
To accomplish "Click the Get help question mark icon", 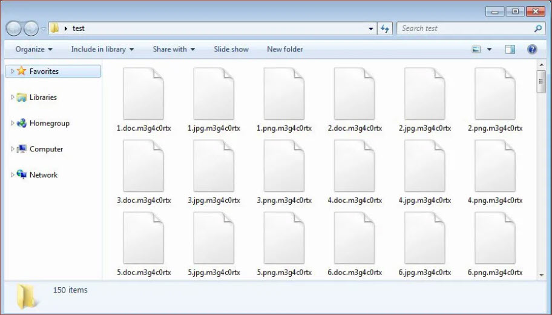I will pos(532,50).
